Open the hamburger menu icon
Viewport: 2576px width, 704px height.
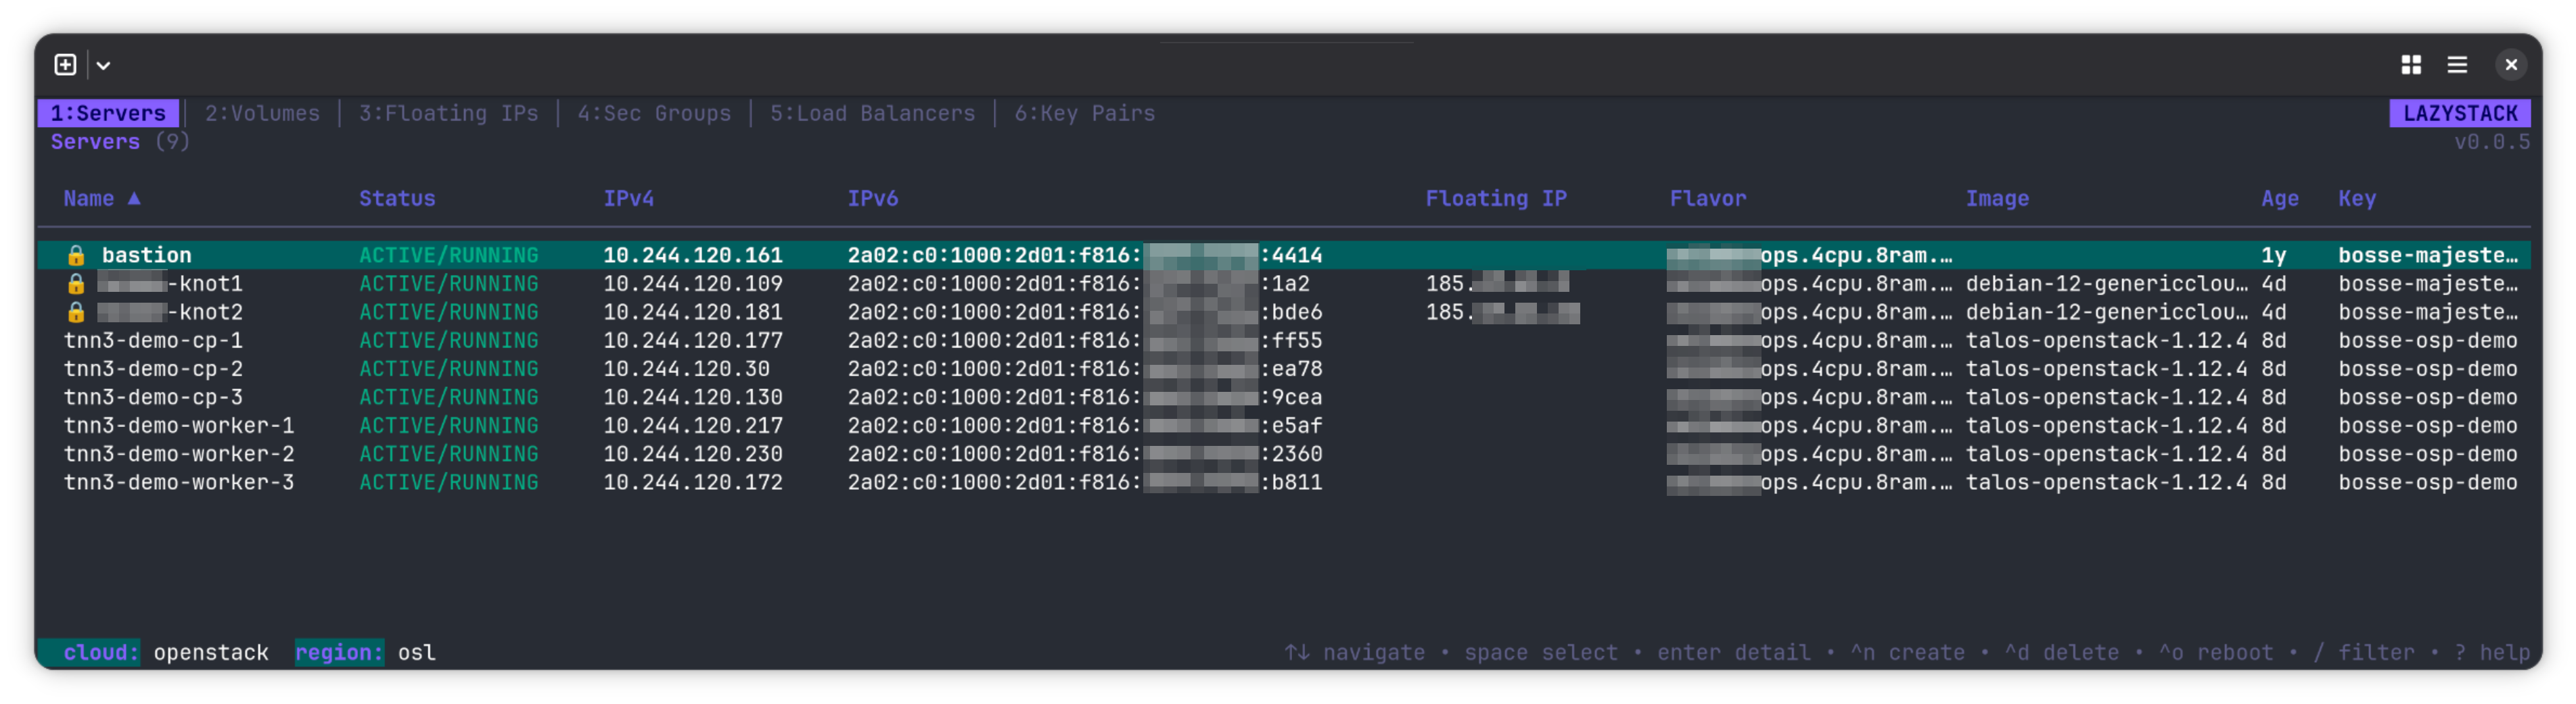tap(2457, 65)
